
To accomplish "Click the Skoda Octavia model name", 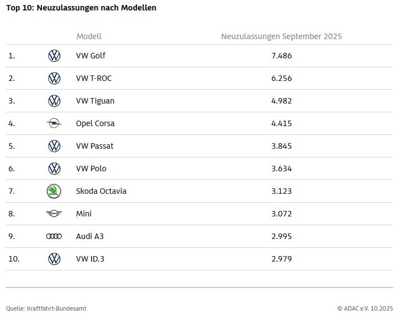I will click(101, 191).
